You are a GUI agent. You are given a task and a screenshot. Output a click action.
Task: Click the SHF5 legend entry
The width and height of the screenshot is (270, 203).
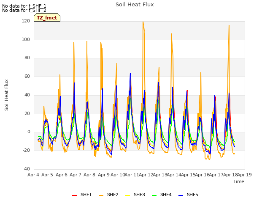click(188, 195)
